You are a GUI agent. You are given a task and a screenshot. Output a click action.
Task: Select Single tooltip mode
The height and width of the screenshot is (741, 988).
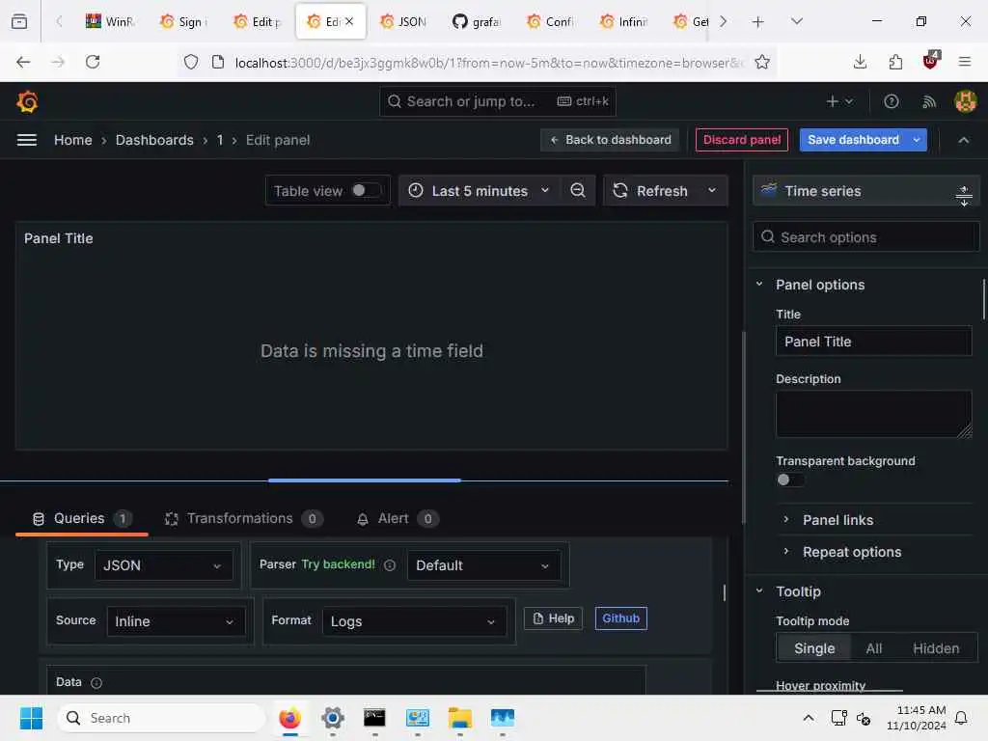tap(814, 647)
